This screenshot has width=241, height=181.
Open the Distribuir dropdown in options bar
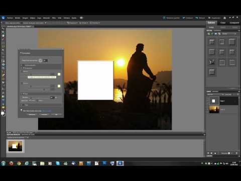point(95,23)
